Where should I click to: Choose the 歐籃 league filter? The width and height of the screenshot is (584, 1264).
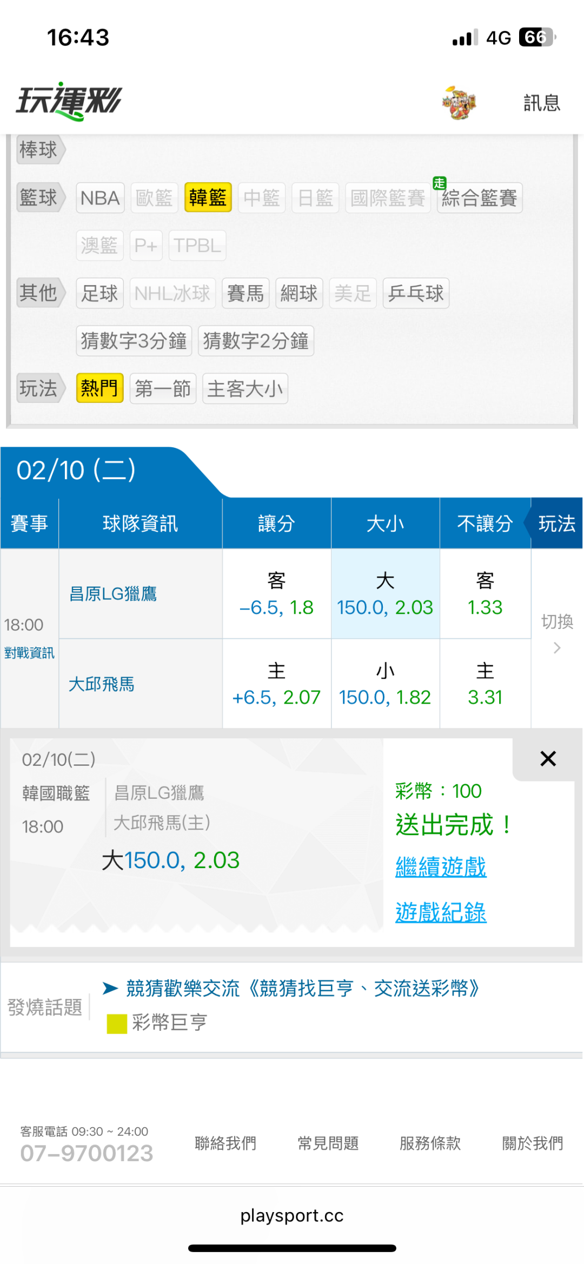[154, 198]
